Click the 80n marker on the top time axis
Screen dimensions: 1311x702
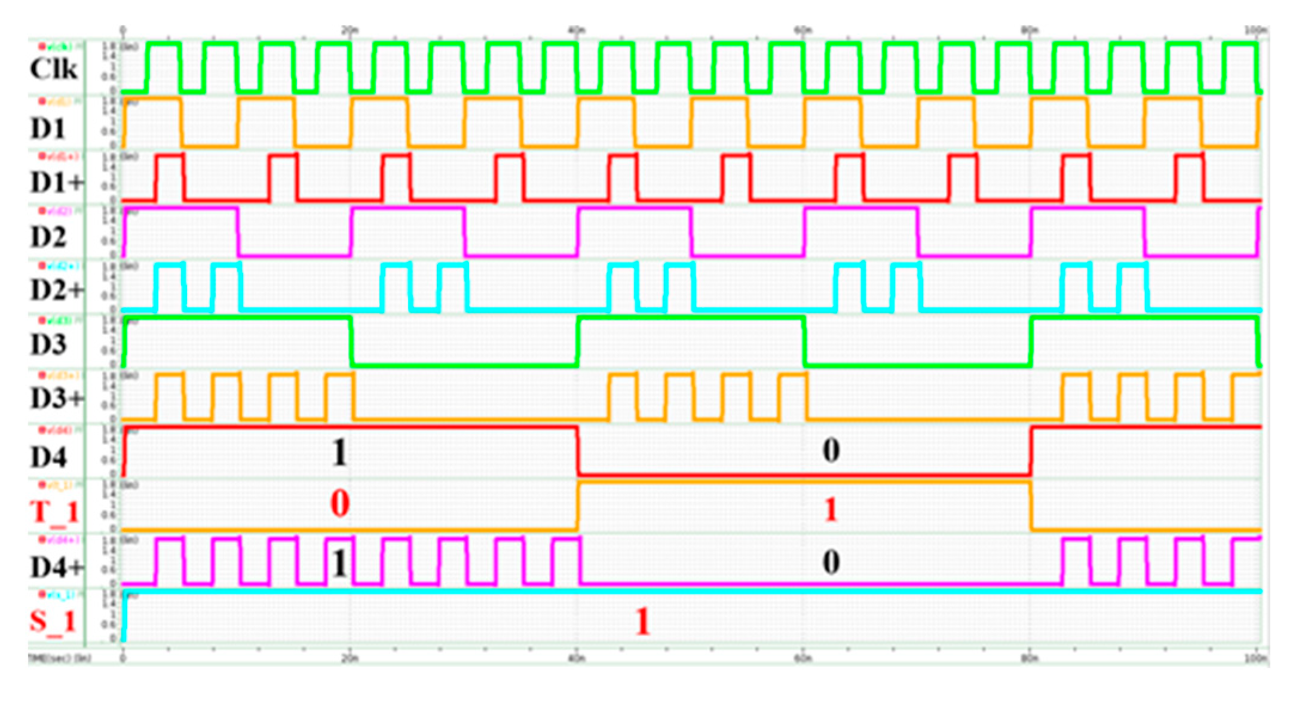tap(1030, 30)
